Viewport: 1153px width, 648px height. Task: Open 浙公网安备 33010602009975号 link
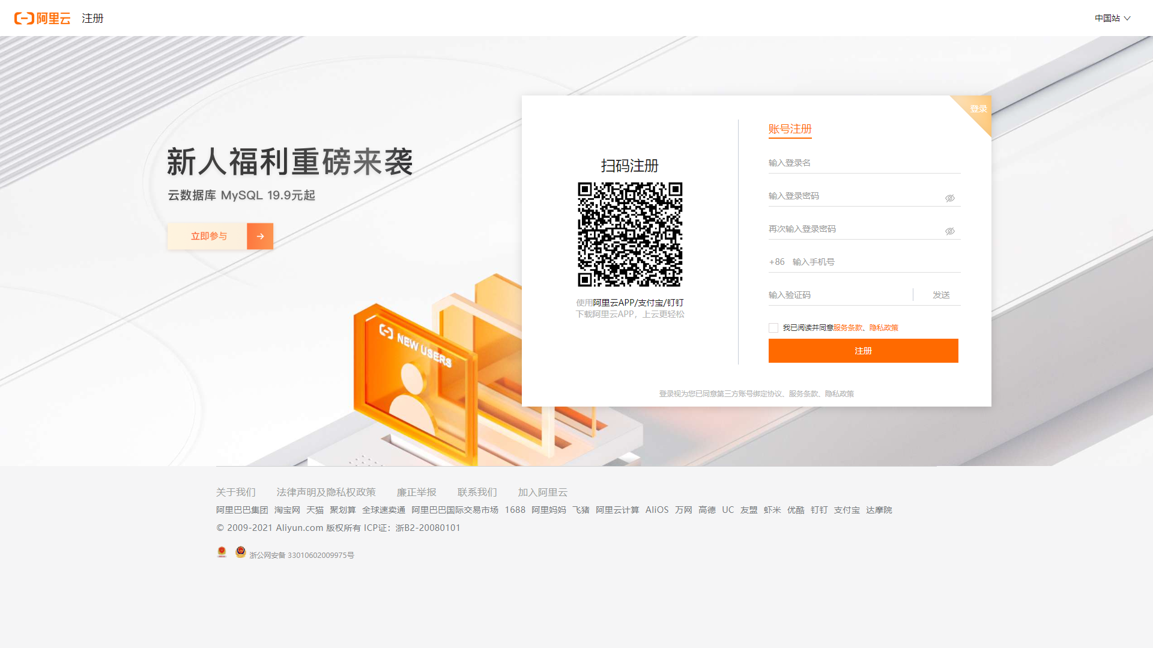pyautogui.click(x=301, y=556)
